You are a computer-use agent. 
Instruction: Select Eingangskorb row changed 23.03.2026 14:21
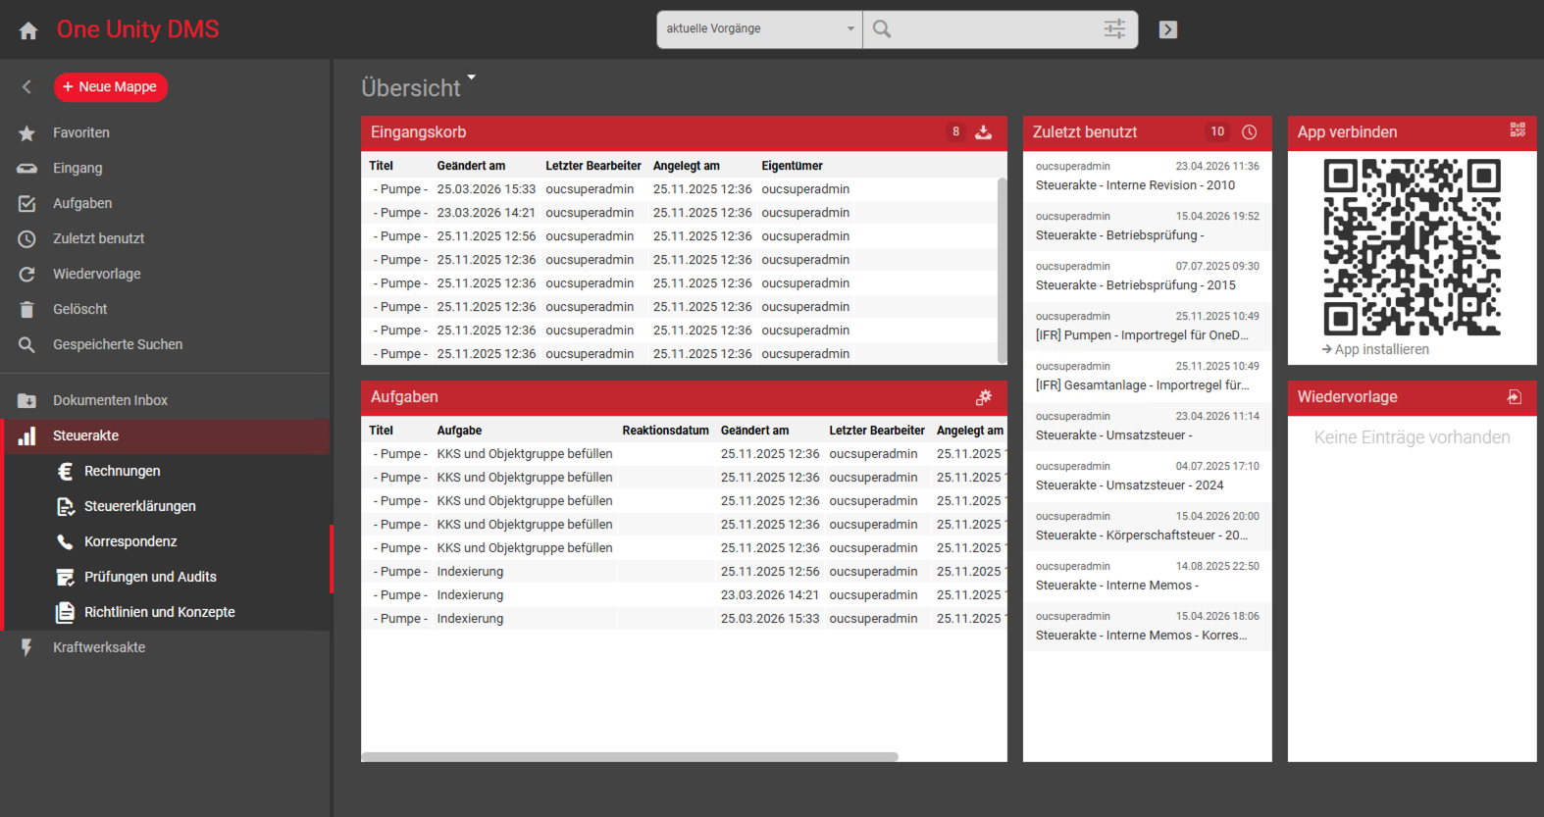(x=679, y=214)
